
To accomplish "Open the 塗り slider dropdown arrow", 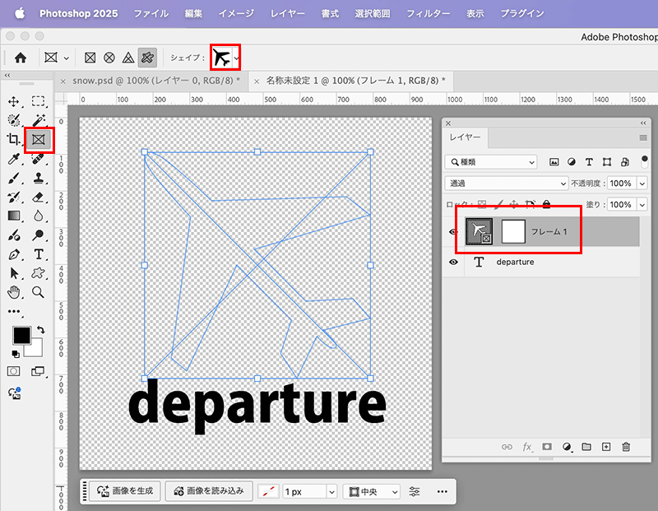I will [x=642, y=205].
